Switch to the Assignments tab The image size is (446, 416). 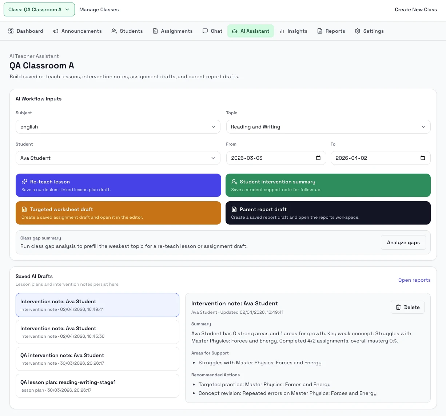172,31
